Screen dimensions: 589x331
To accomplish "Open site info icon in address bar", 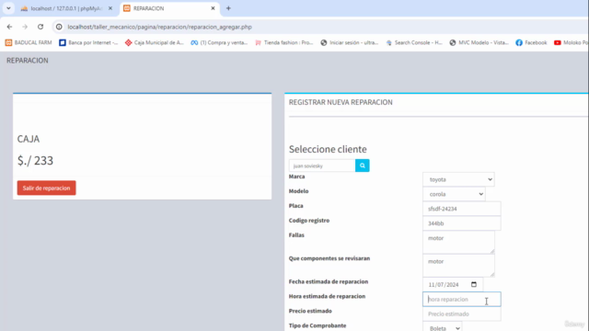I will (x=59, y=27).
